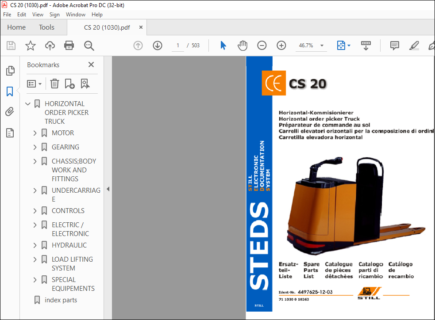Expand CHASSIS;BODY WORK AND FITTINGS bookmark
The height and width of the screenshot is (320, 435).
coord(35,161)
